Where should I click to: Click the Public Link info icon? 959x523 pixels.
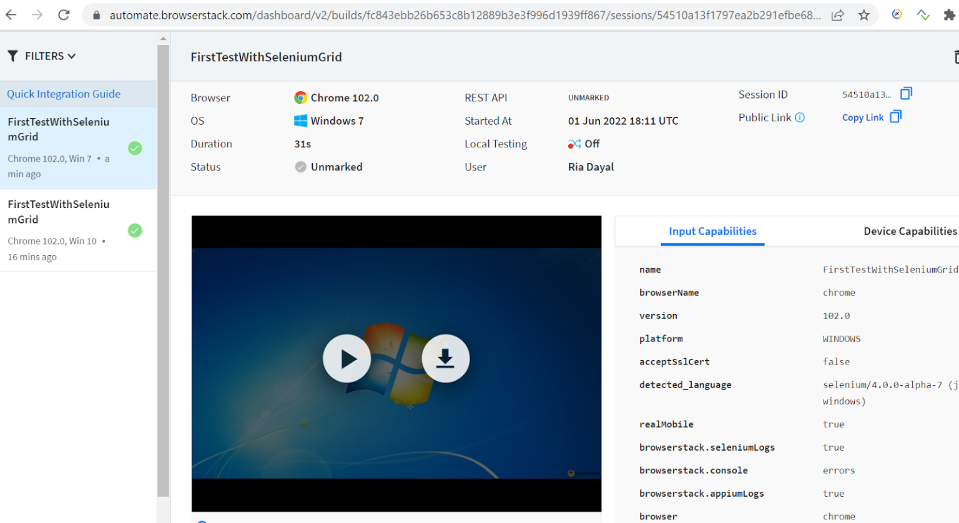click(x=800, y=117)
